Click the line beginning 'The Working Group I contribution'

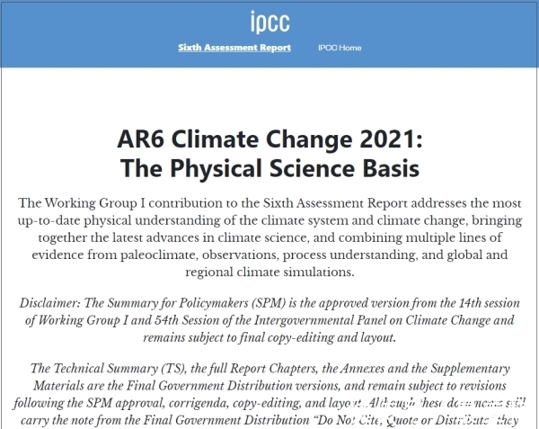coord(269,203)
